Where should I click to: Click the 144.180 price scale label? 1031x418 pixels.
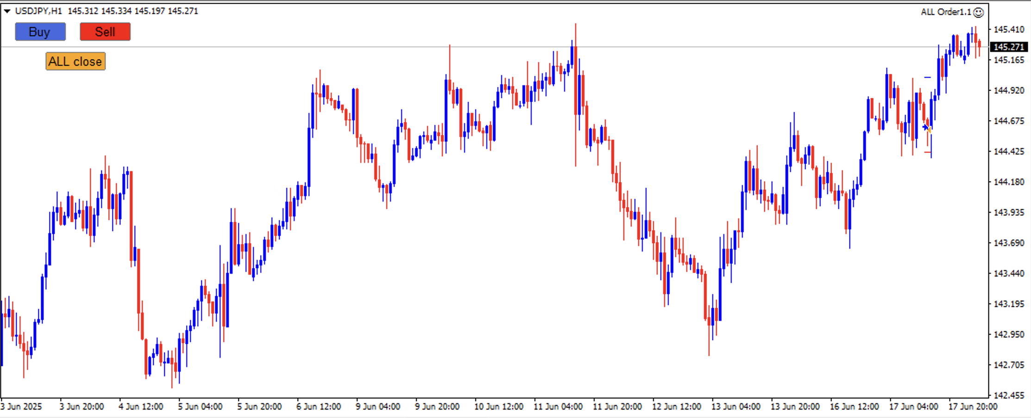tap(1009, 182)
